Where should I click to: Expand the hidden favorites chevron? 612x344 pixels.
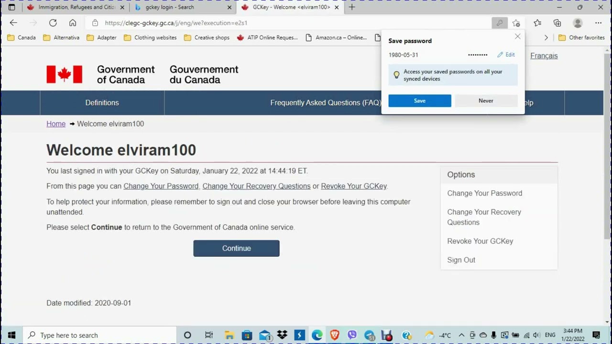[x=546, y=37]
